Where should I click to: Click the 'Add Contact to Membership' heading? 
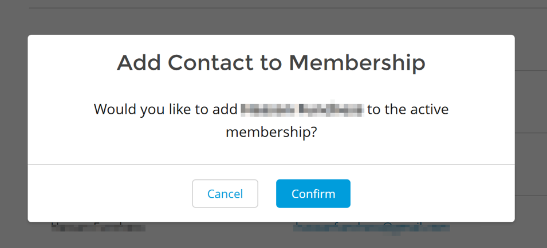click(271, 63)
